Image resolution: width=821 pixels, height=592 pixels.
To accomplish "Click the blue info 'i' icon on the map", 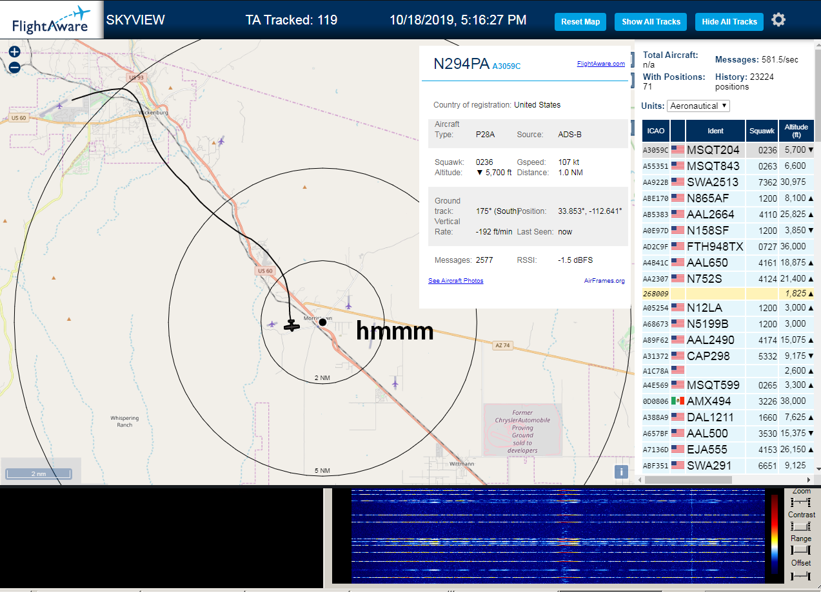I will point(621,472).
